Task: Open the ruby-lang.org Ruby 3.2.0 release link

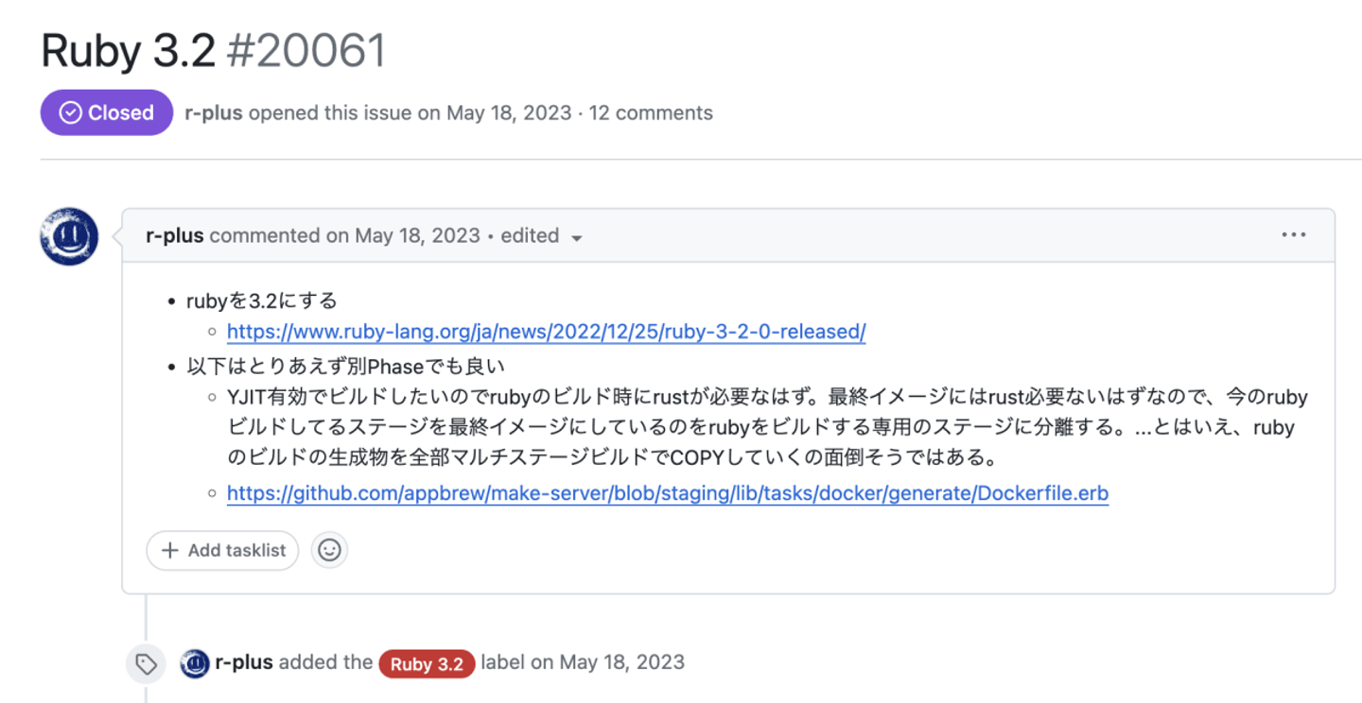Action: tap(546, 332)
